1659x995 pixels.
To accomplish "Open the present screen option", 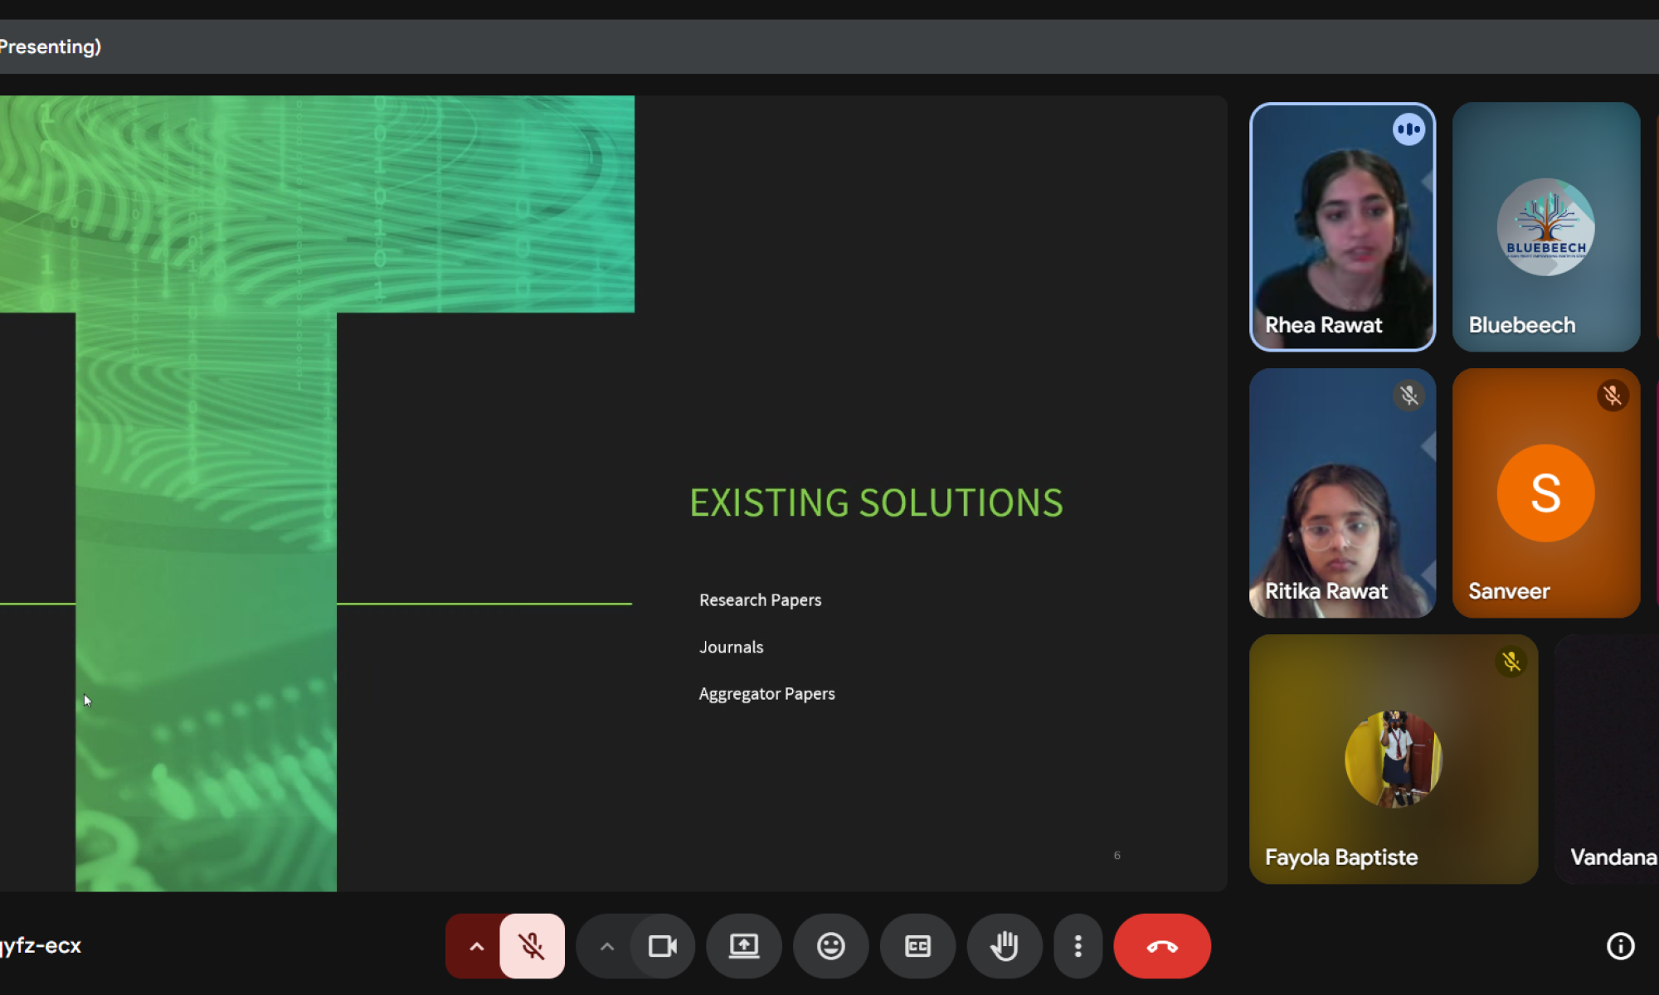I will (744, 946).
